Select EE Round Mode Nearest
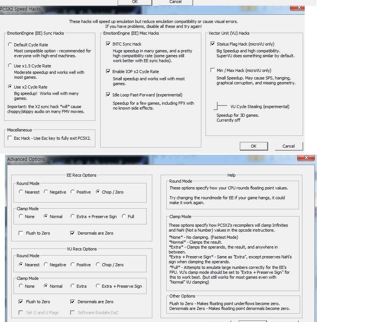The width and height of the screenshot is (382, 322). pos(21,192)
